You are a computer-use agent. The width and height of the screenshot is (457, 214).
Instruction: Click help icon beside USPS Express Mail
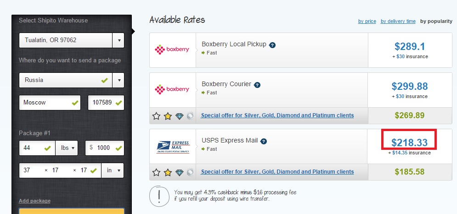[x=264, y=141]
